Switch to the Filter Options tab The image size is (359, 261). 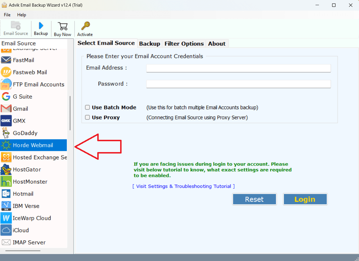point(184,44)
